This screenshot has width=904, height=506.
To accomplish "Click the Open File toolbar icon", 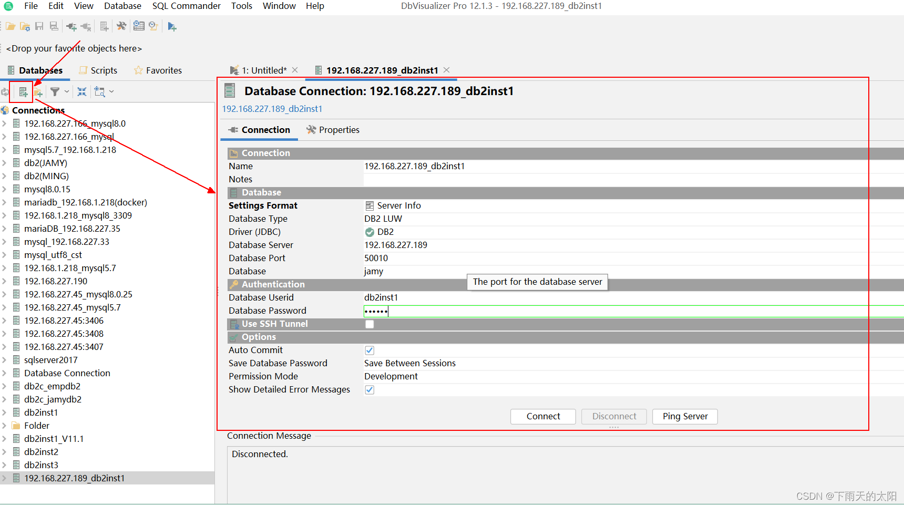I will (x=11, y=26).
